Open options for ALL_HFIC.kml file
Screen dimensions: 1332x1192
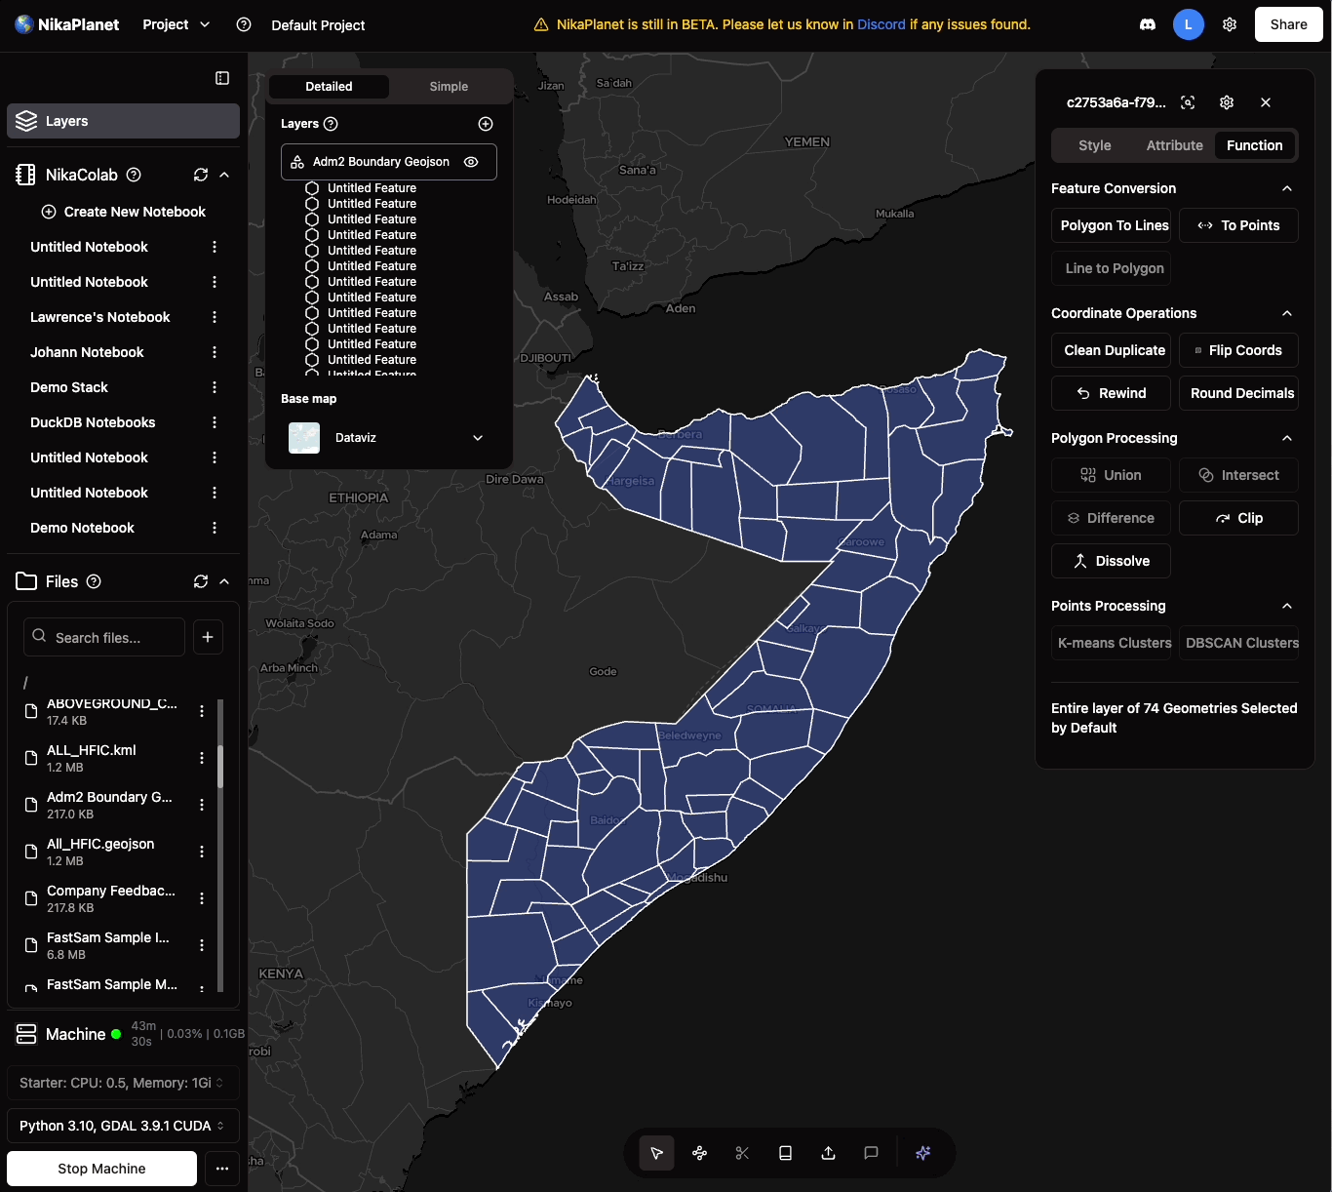click(202, 758)
